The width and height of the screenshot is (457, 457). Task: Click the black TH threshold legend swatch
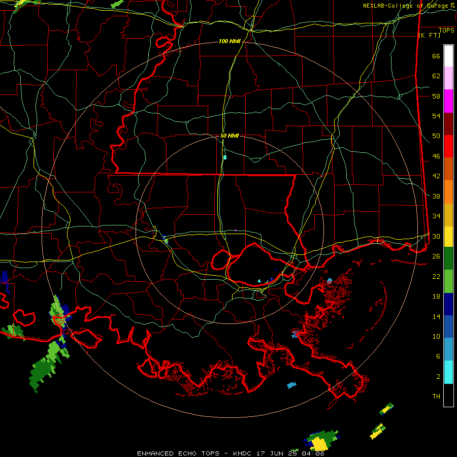[x=448, y=395]
